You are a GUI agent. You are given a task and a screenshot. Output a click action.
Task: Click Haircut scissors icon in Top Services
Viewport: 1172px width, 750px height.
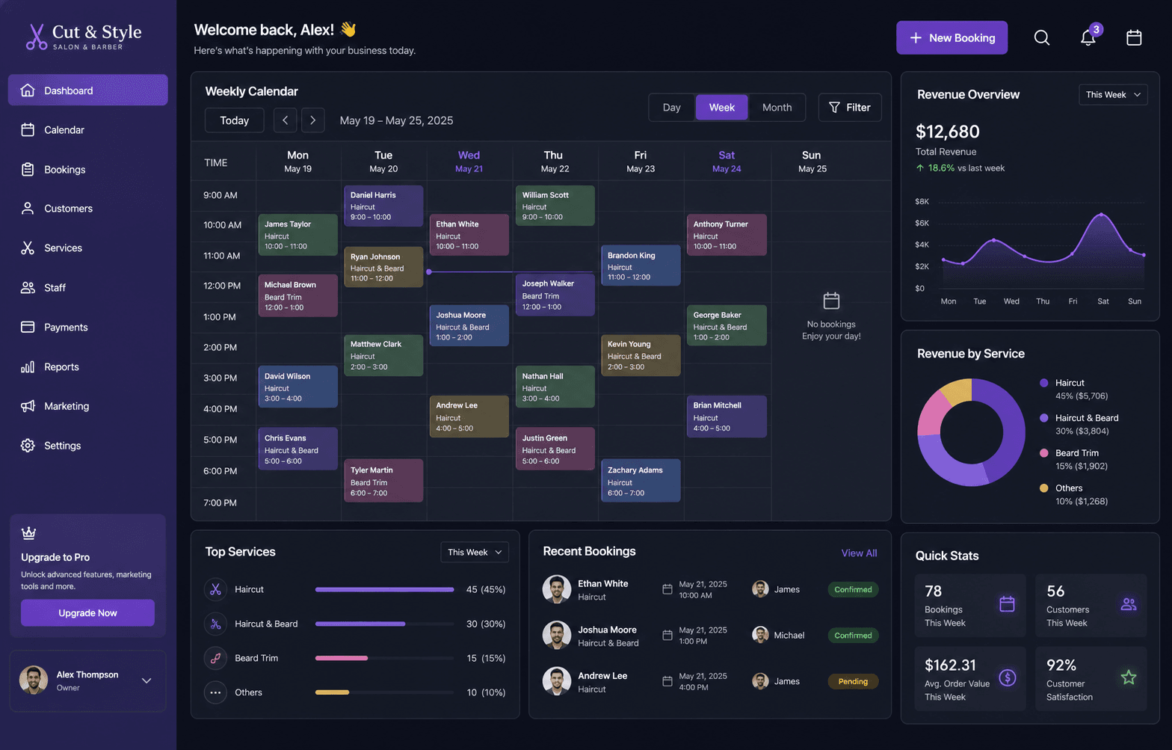click(x=215, y=589)
